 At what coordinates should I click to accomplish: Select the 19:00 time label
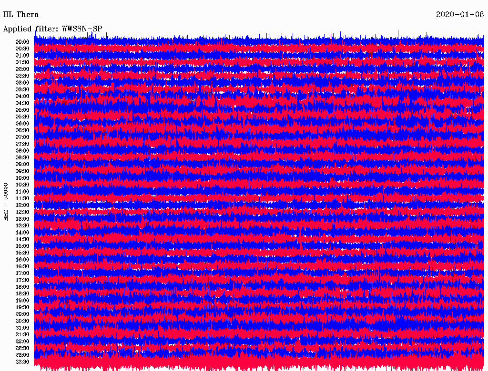coord(22,301)
